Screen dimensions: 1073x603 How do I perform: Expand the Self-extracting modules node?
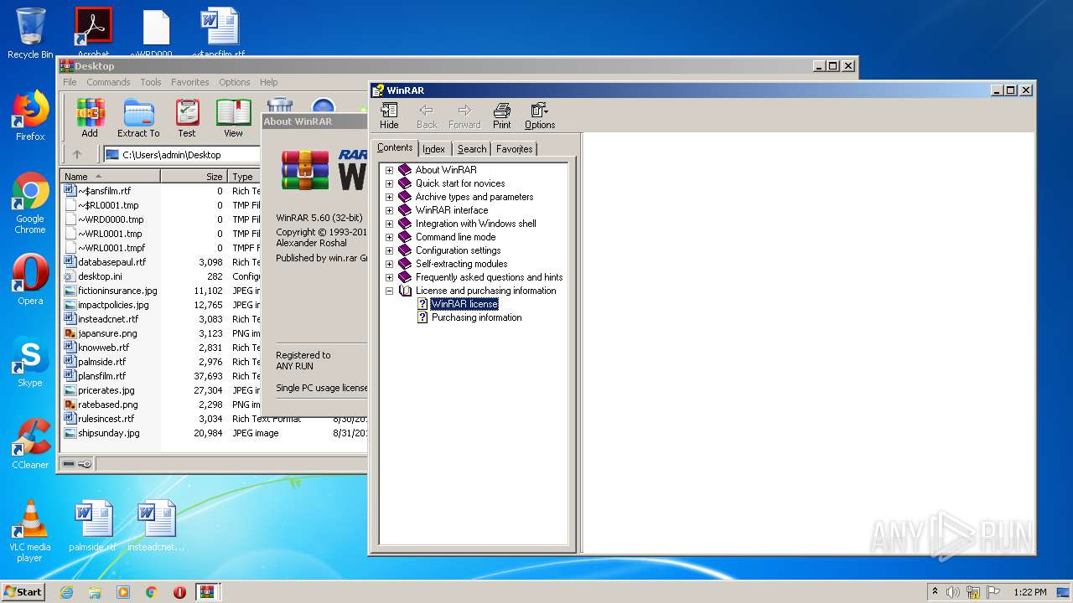pyautogui.click(x=389, y=264)
